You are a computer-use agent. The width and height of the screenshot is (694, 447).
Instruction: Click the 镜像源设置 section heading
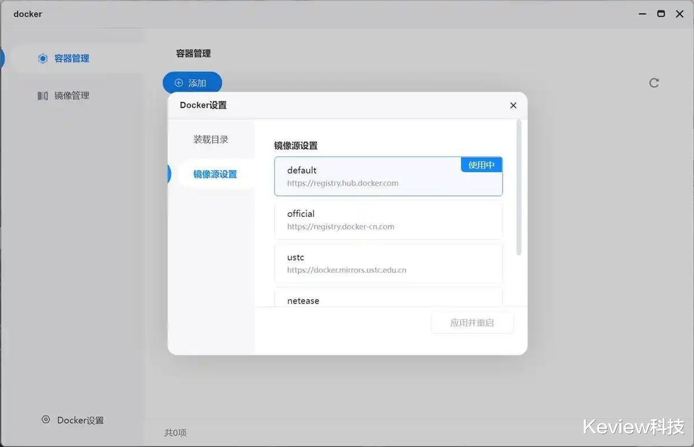(x=296, y=146)
